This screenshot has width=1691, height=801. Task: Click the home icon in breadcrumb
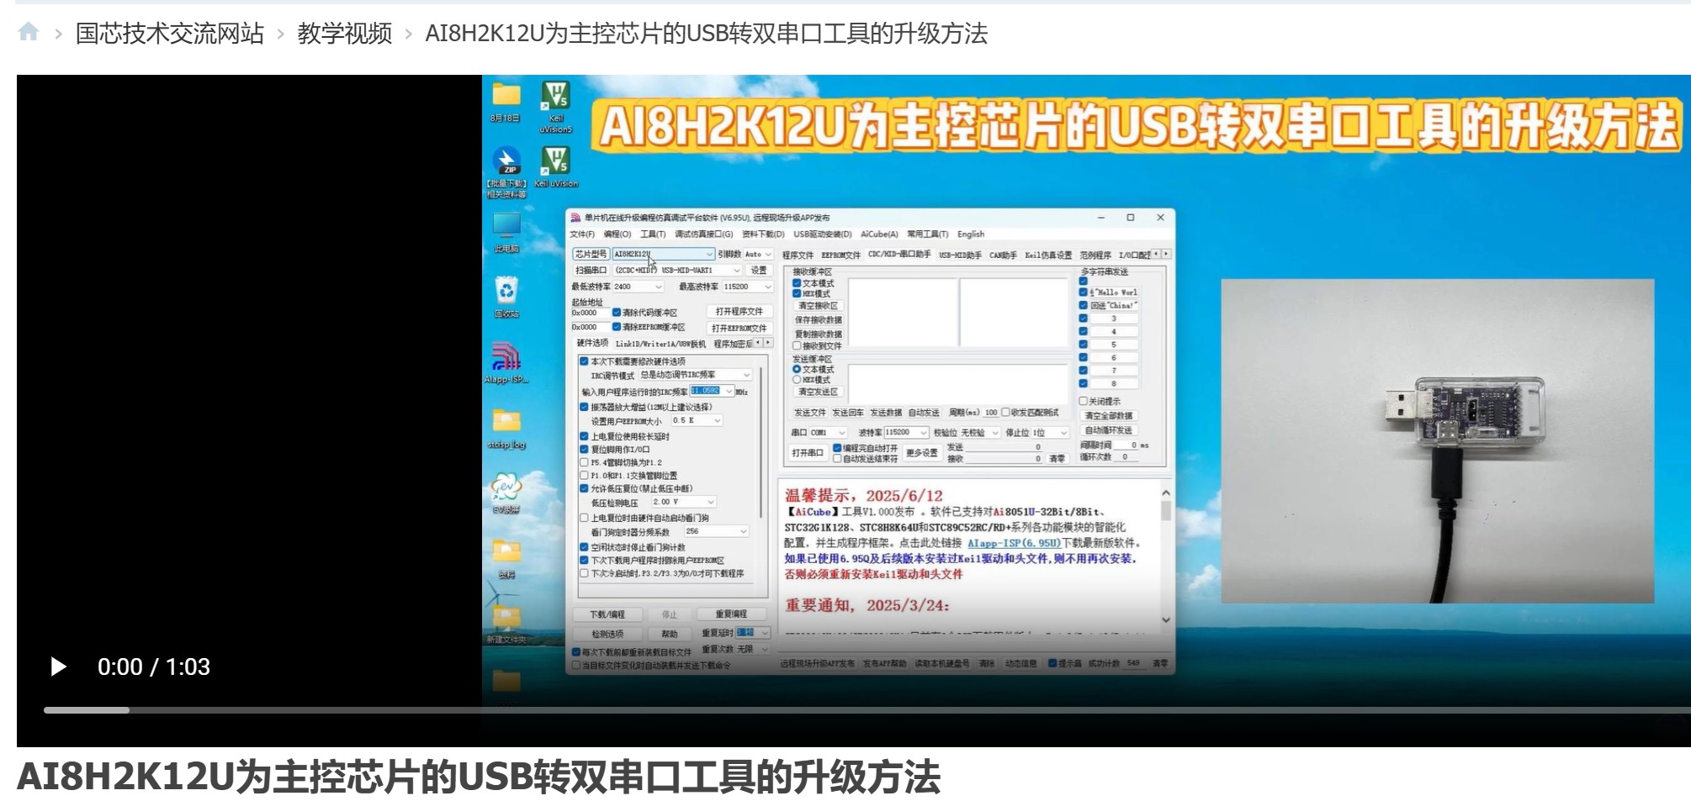(29, 33)
